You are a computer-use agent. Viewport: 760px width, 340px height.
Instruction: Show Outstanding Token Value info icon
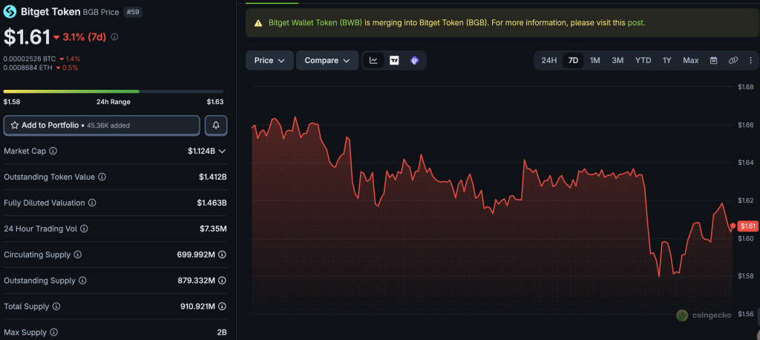102,177
